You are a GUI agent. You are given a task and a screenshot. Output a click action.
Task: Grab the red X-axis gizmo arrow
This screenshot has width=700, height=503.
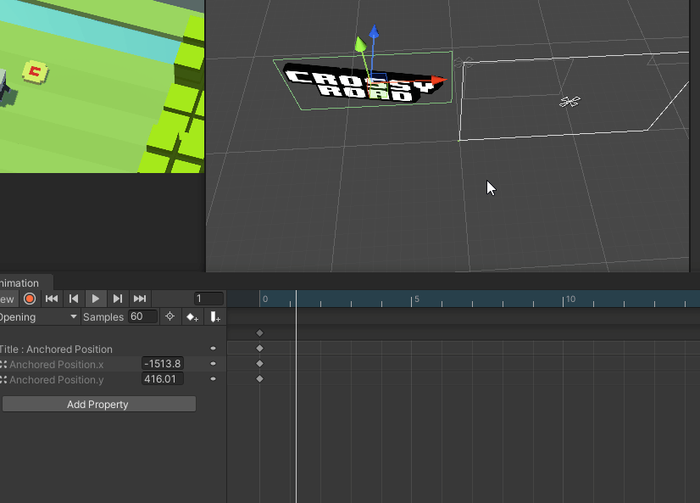(x=438, y=80)
